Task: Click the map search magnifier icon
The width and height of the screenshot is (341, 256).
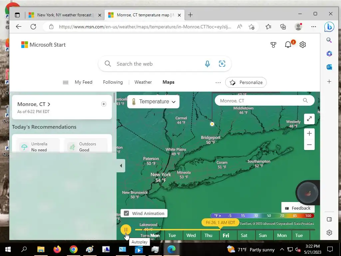Action: click(x=305, y=100)
